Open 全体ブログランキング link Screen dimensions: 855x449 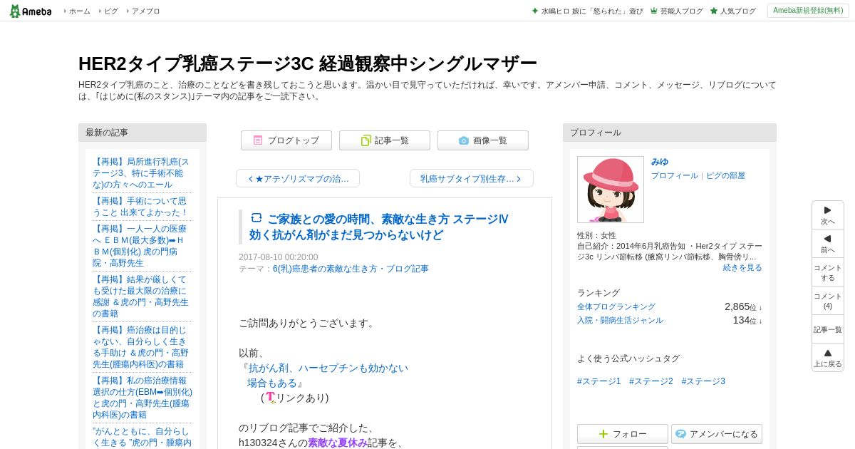(x=616, y=306)
